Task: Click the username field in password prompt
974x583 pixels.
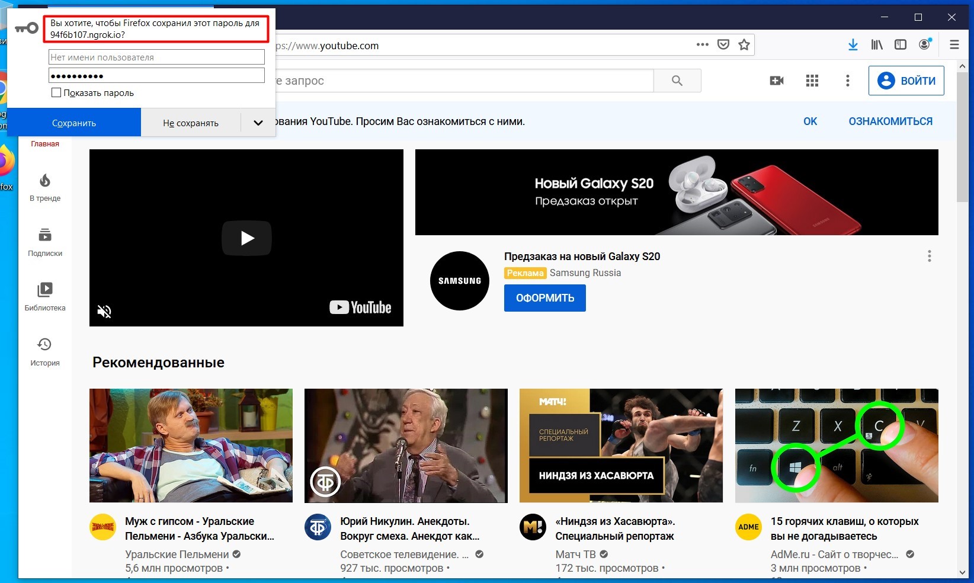Action: tap(156, 57)
